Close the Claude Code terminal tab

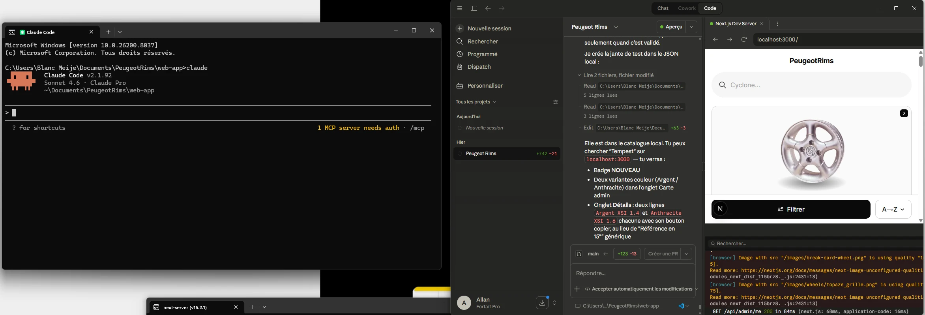pyautogui.click(x=92, y=32)
